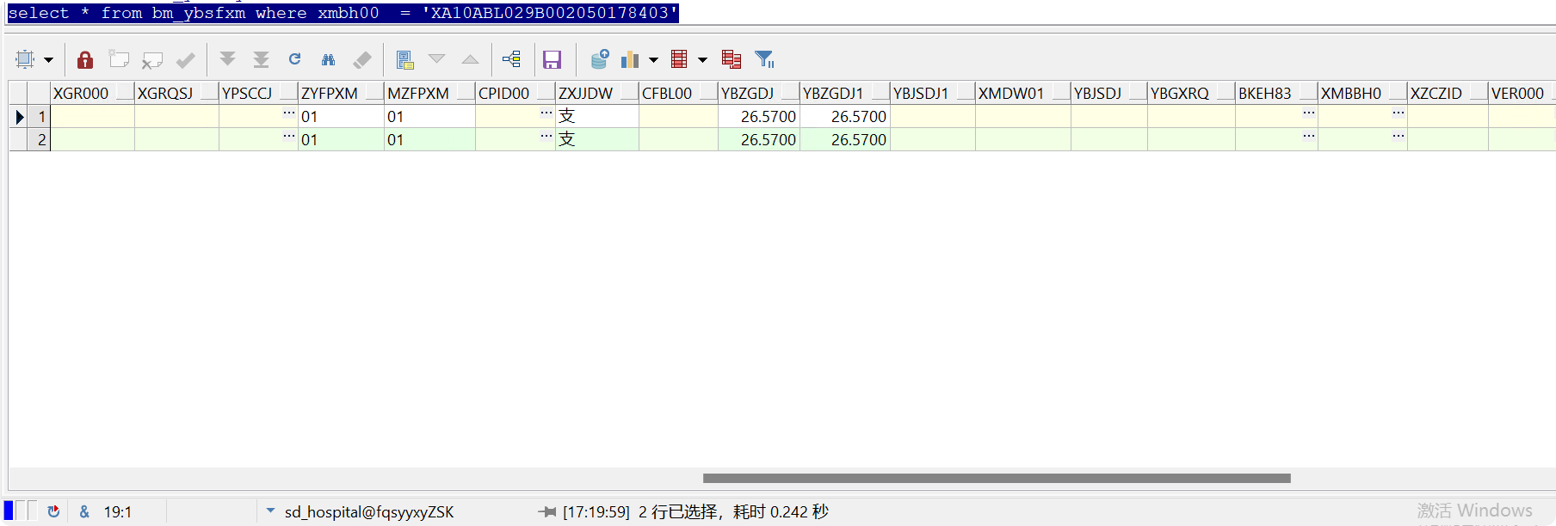Click the previous record up-triangle icon
The width and height of the screenshot is (1556, 526).
470,59
